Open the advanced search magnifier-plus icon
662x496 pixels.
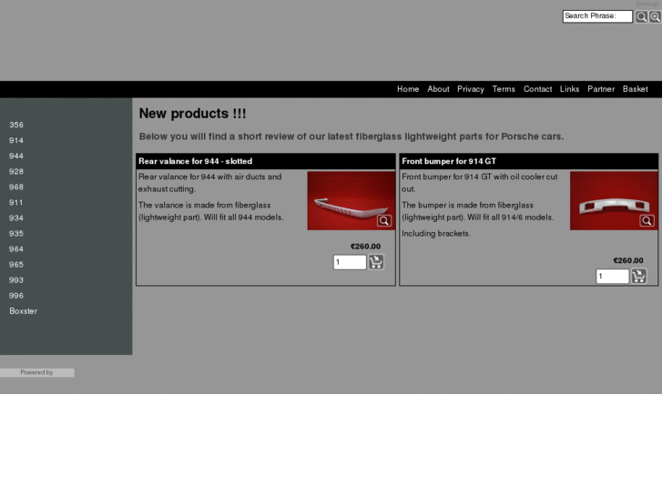pos(655,16)
